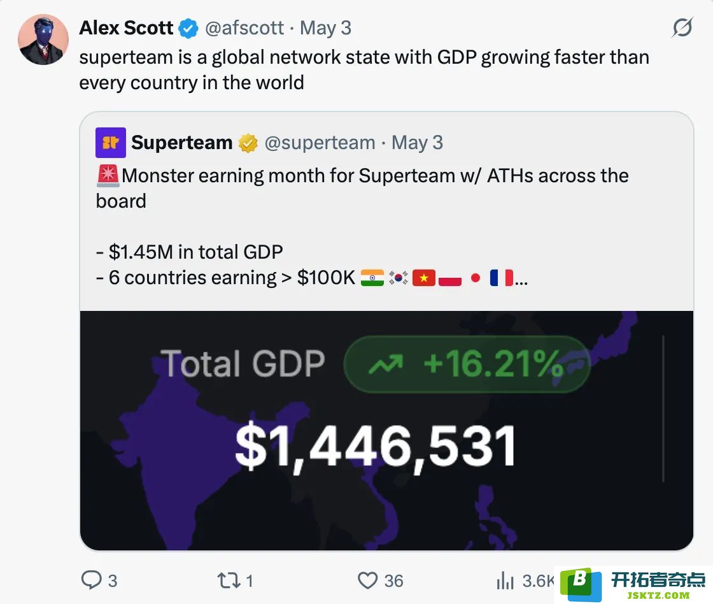Click the $1,446,531 GDP figure

[x=376, y=447]
